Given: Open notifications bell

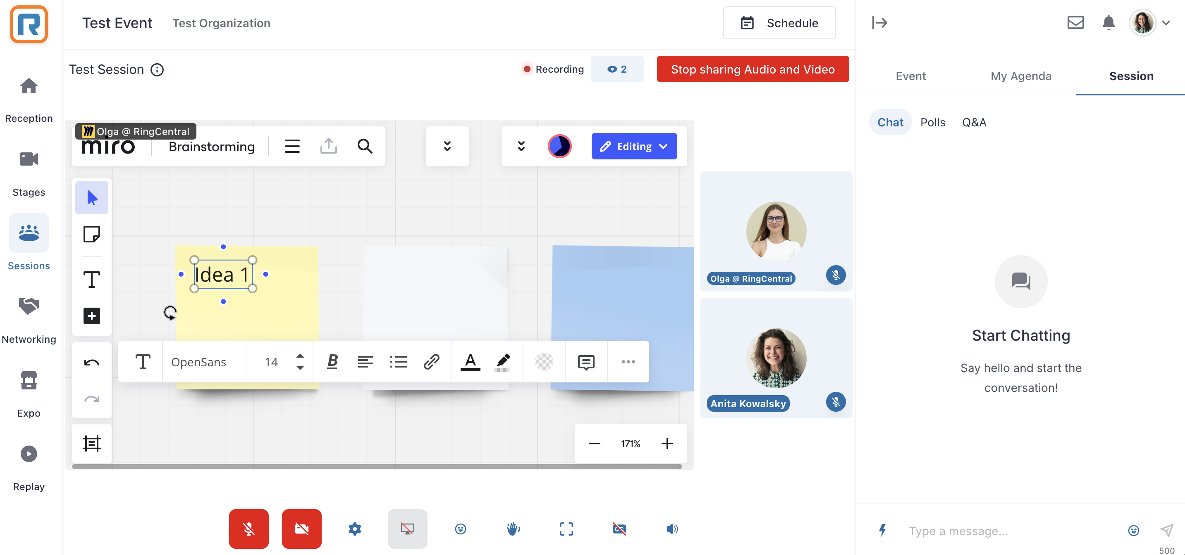Looking at the screenshot, I should point(1108,23).
